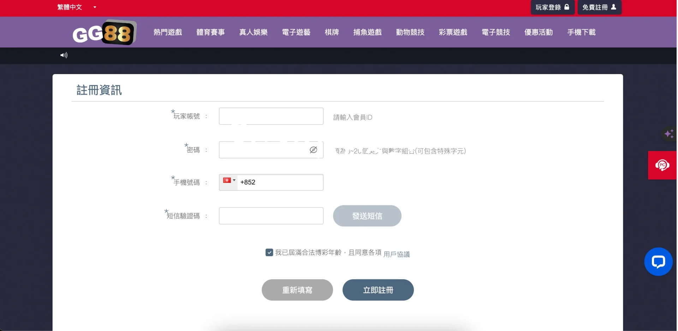Click into the 短信驗證碼 input field
This screenshot has height=331, width=678.
[x=271, y=216]
